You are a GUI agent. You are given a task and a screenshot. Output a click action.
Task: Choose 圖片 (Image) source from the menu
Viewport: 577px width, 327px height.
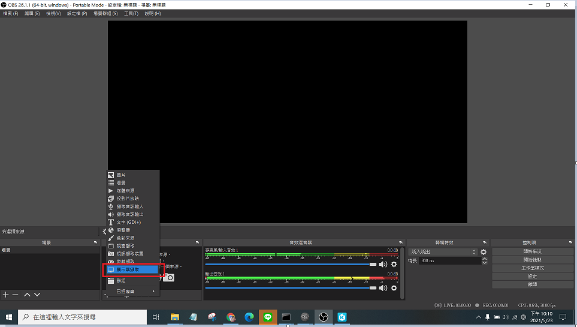tap(121, 175)
